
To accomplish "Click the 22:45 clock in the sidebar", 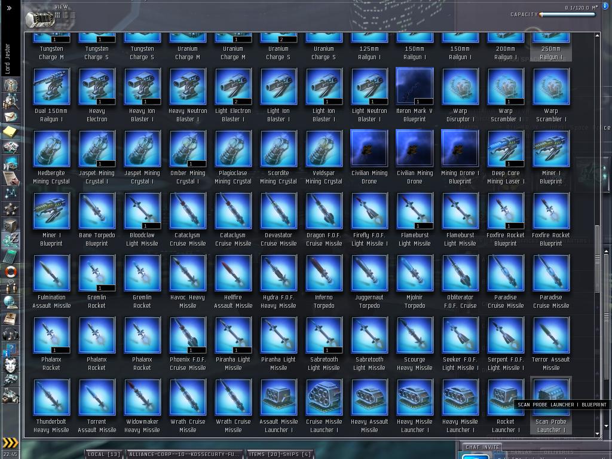I will 10,454.
